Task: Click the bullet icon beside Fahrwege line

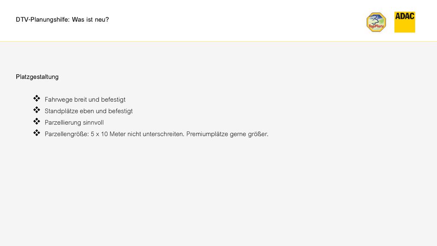Action: [x=37, y=99]
